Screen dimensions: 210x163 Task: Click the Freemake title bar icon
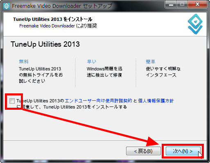click(x=7, y=6)
